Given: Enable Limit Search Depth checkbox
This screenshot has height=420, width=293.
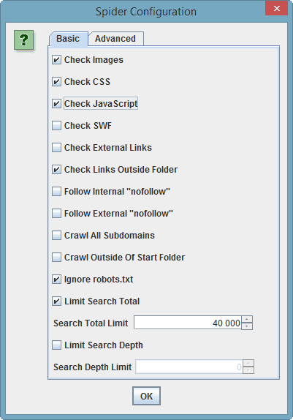Looking at the screenshot, I should click(56, 345).
